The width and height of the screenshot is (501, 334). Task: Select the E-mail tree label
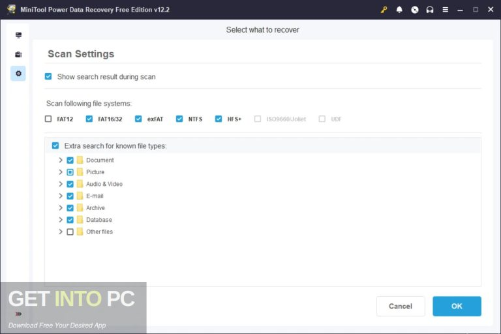[95, 196]
